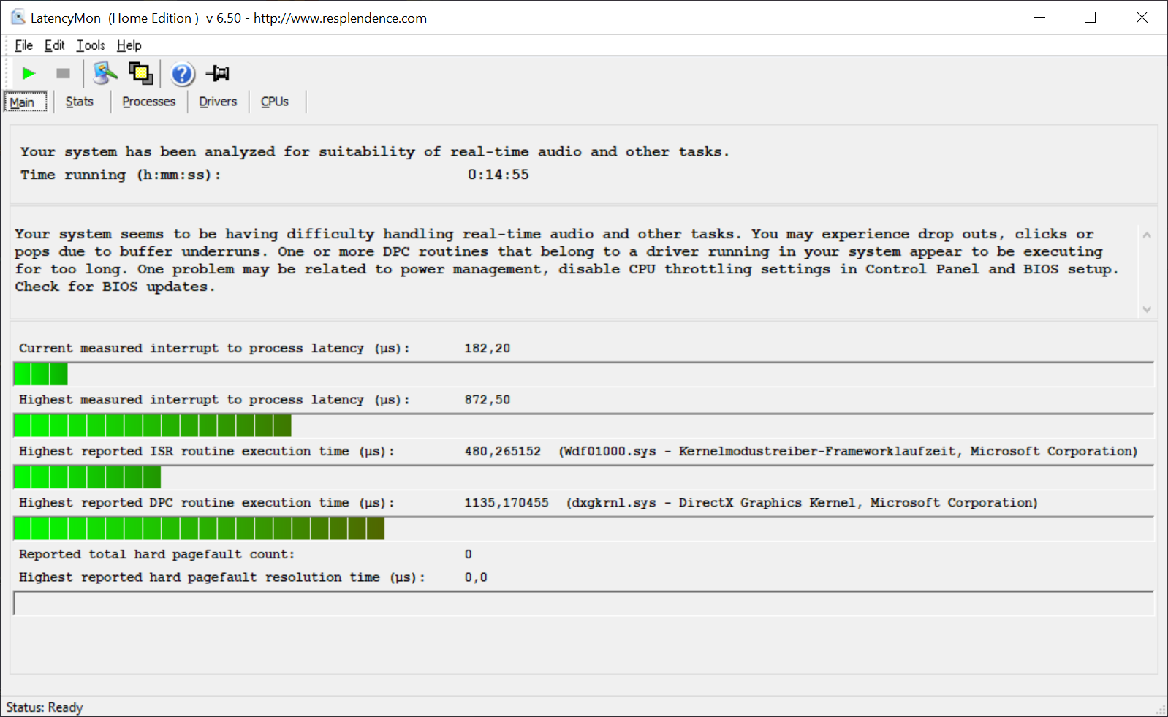Click the current latency value 182,20
Viewport: 1168px width, 717px height.
488,348
